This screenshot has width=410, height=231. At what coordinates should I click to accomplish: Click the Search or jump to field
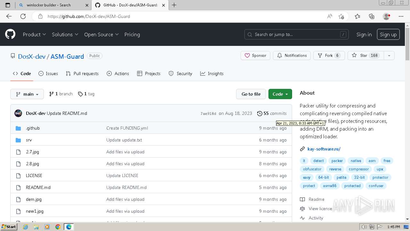coord(297,34)
